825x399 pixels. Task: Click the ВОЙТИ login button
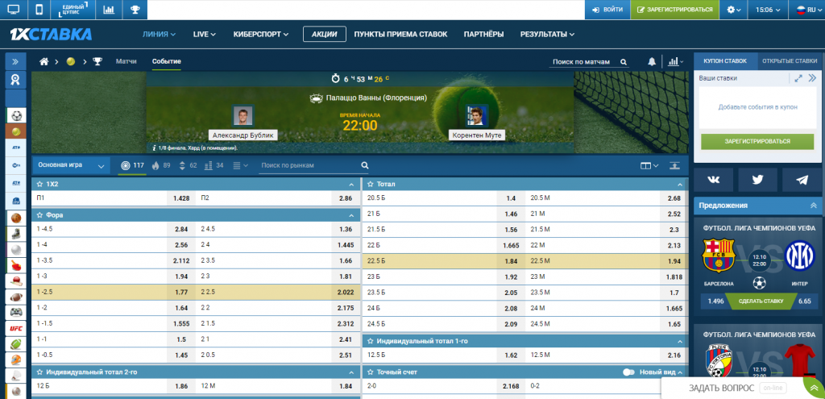(607, 10)
